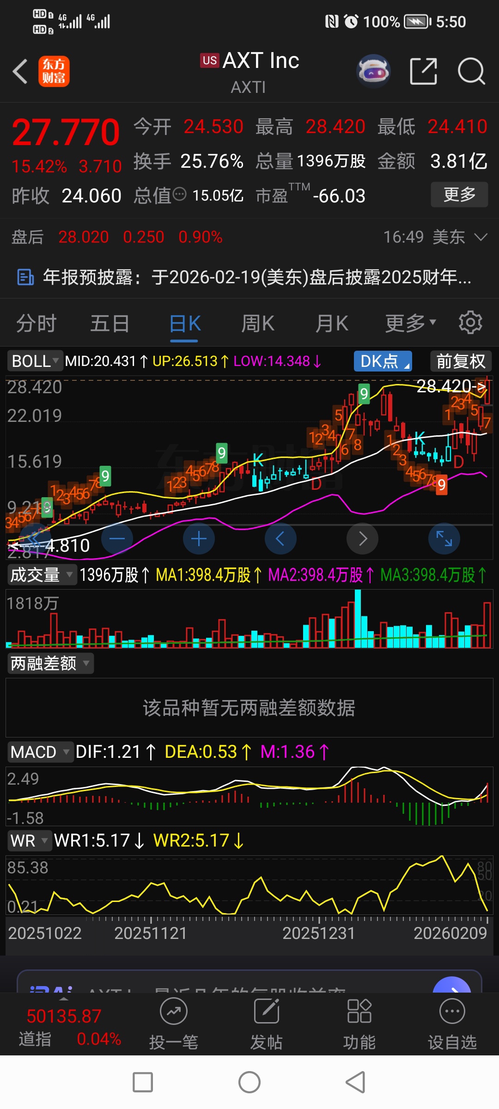Expand the 更多 chart period dropdown
Screen dimensions: 499x1109
coord(411,323)
